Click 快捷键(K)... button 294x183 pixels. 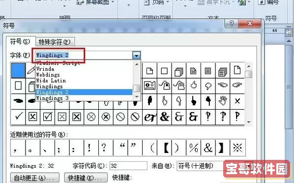pyautogui.click(x=86, y=178)
